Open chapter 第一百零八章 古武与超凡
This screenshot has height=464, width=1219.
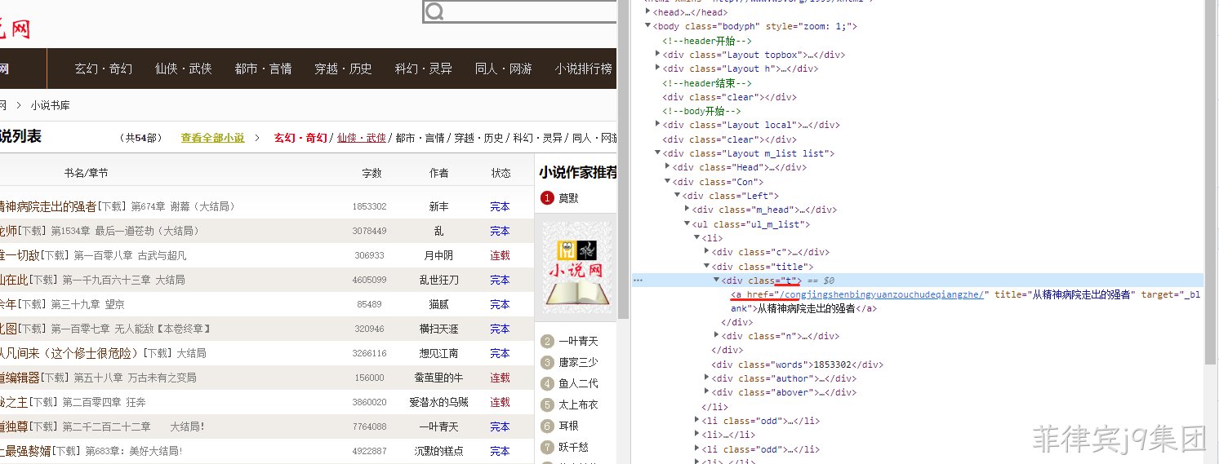(130, 255)
